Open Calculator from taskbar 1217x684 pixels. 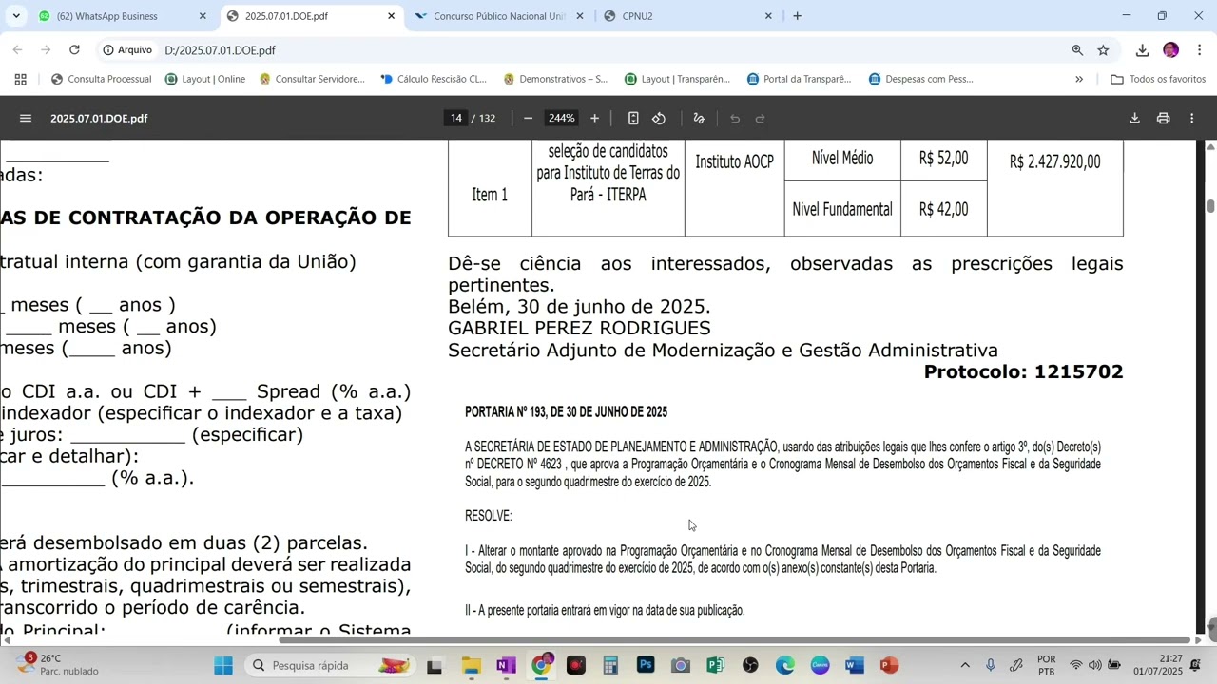pos(610,665)
